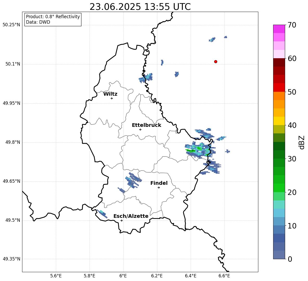Click the 10 label on the colorbar
The height and width of the screenshot is (281, 308).
292,226
